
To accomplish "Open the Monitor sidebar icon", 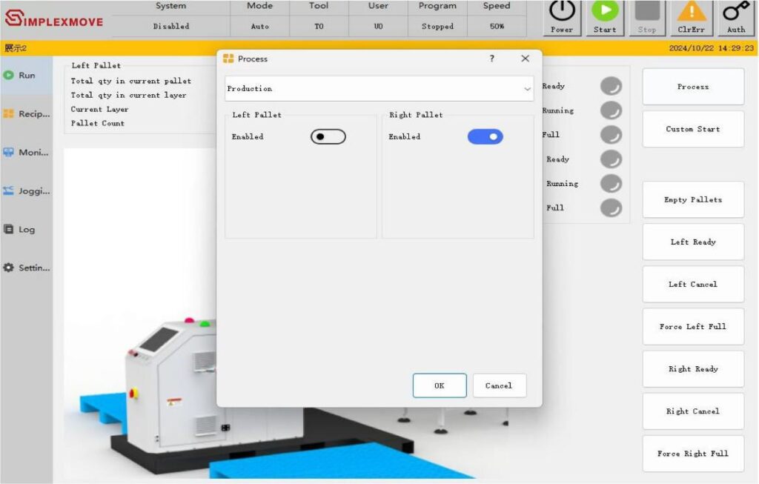I will click(x=9, y=152).
